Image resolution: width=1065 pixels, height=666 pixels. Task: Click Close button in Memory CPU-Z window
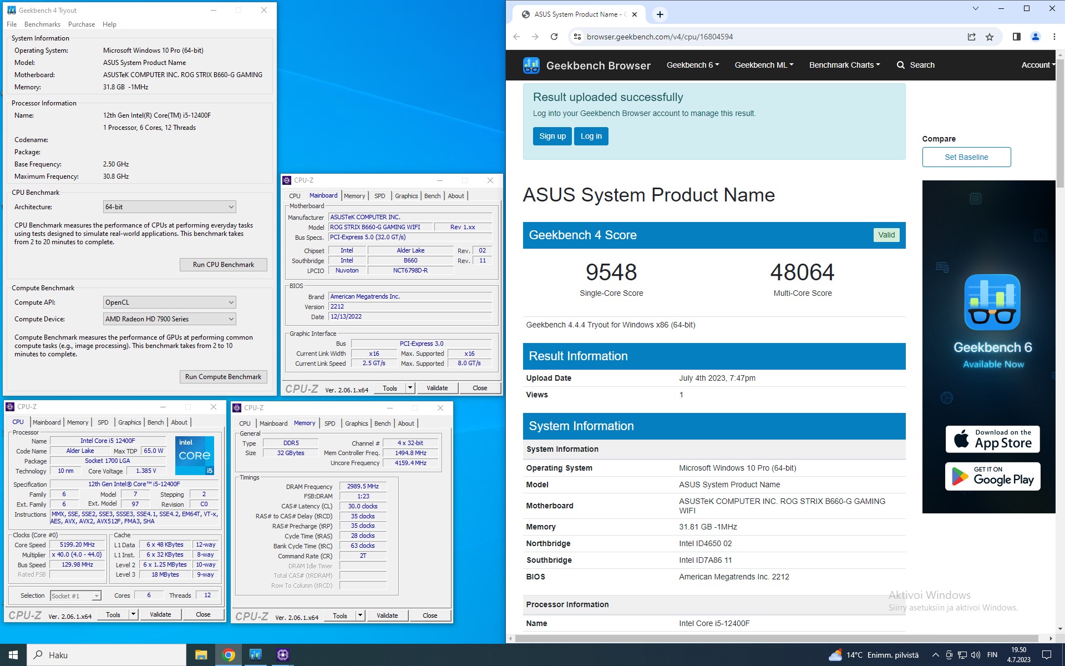430,615
